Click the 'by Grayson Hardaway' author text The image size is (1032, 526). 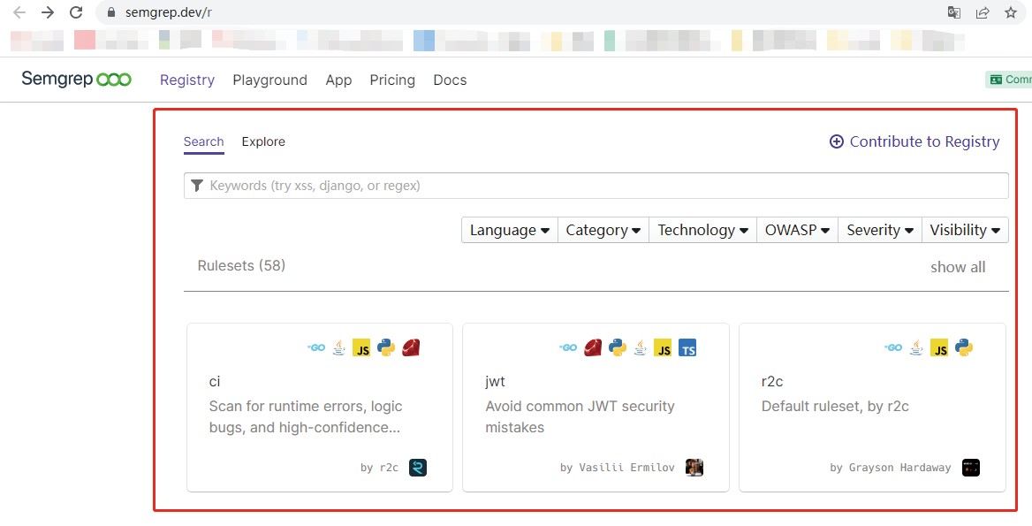(x=891, y=468)
